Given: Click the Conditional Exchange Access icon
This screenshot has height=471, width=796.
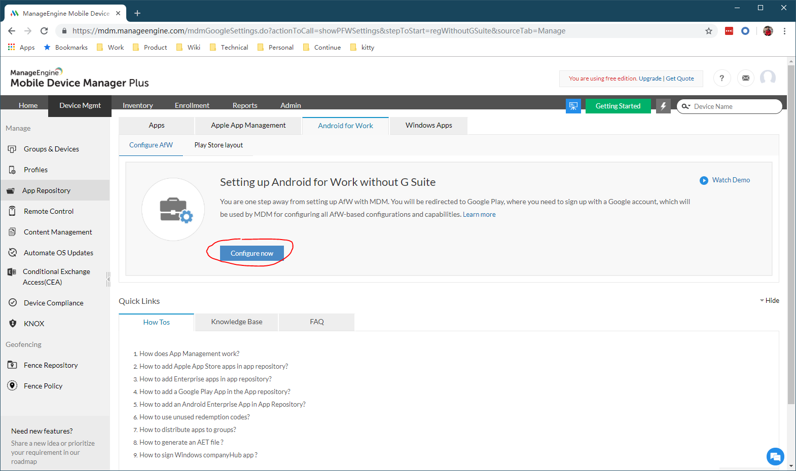Looking at the screenshot, I should [12, 272].
